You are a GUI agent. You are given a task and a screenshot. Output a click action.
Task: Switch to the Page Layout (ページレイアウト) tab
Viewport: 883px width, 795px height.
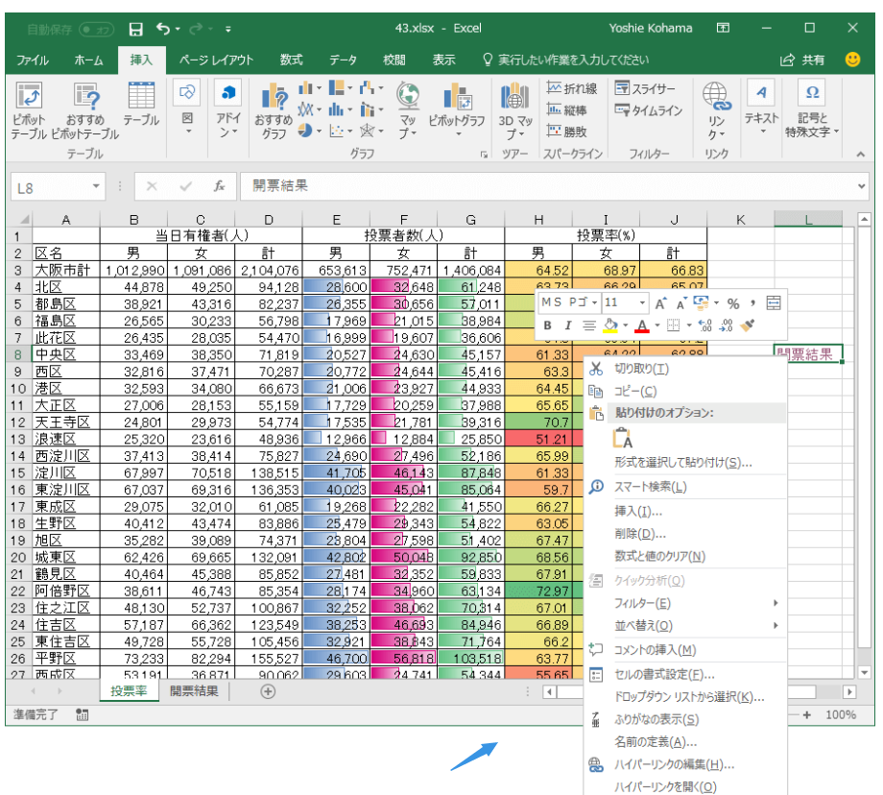(216, 60)
